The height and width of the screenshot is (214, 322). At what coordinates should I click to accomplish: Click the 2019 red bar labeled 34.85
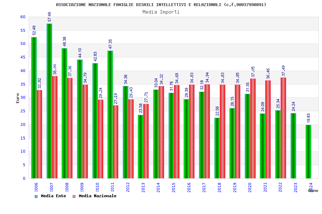(x=238, y=132)
